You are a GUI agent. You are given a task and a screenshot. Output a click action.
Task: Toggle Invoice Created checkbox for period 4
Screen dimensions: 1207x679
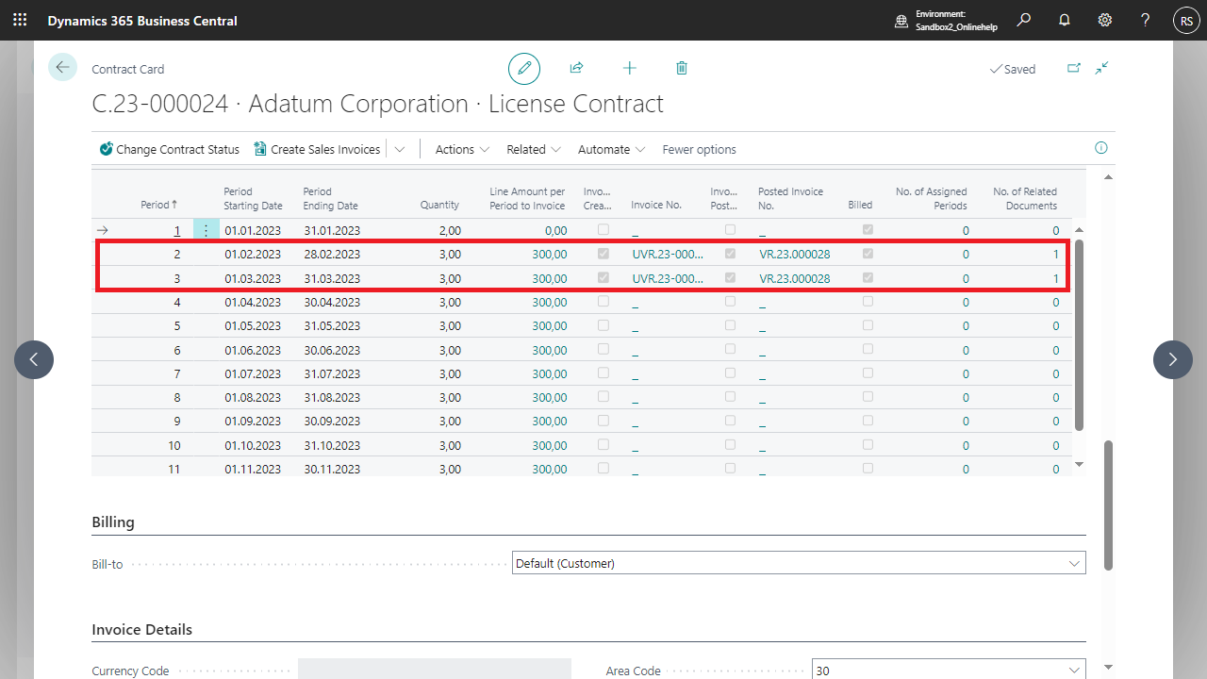coord(603,302)
